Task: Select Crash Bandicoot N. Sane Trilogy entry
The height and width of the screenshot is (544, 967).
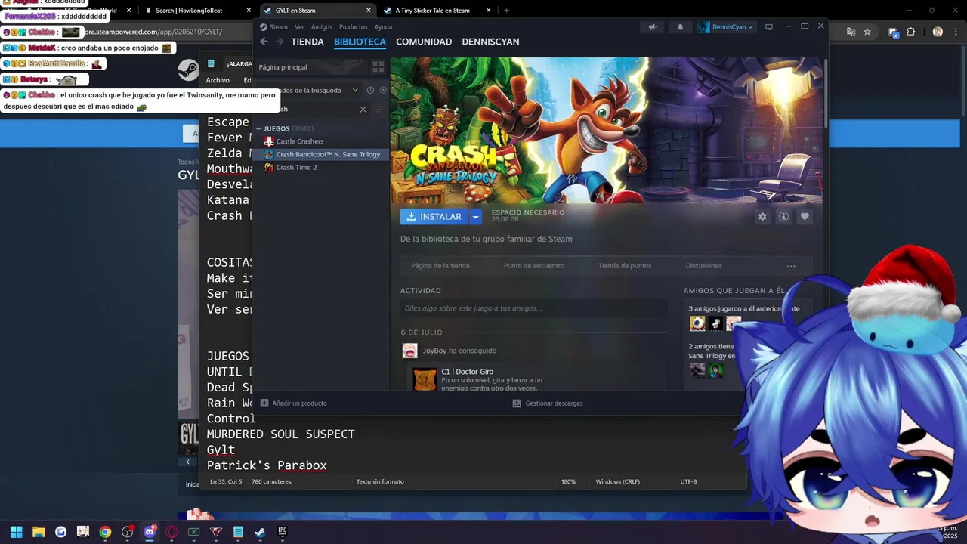Action: point(321,154)
